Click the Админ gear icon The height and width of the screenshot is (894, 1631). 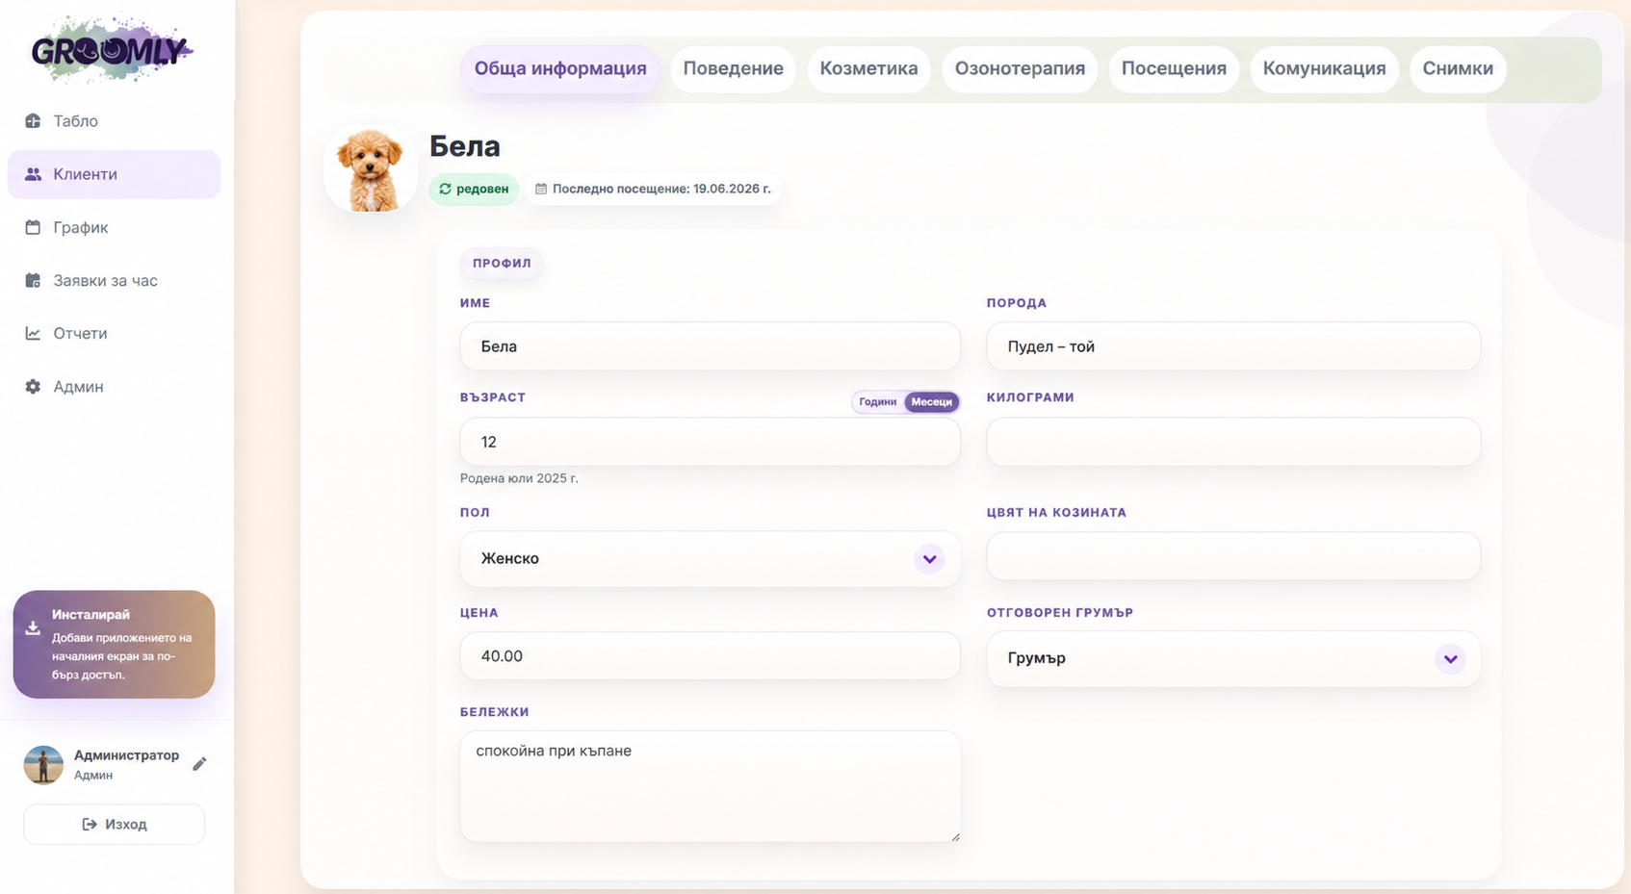tap(33, 386)
